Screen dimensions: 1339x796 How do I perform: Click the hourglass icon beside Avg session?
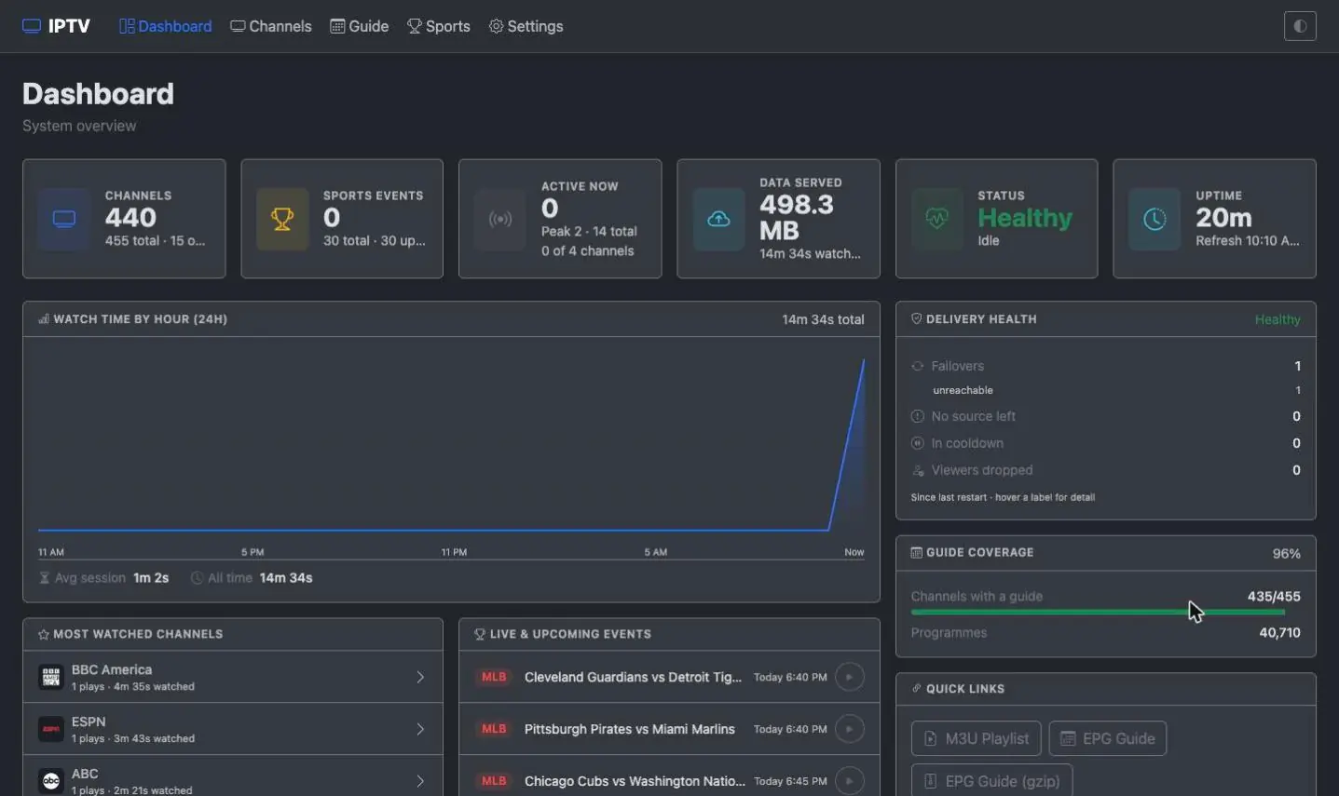(44, 578)
